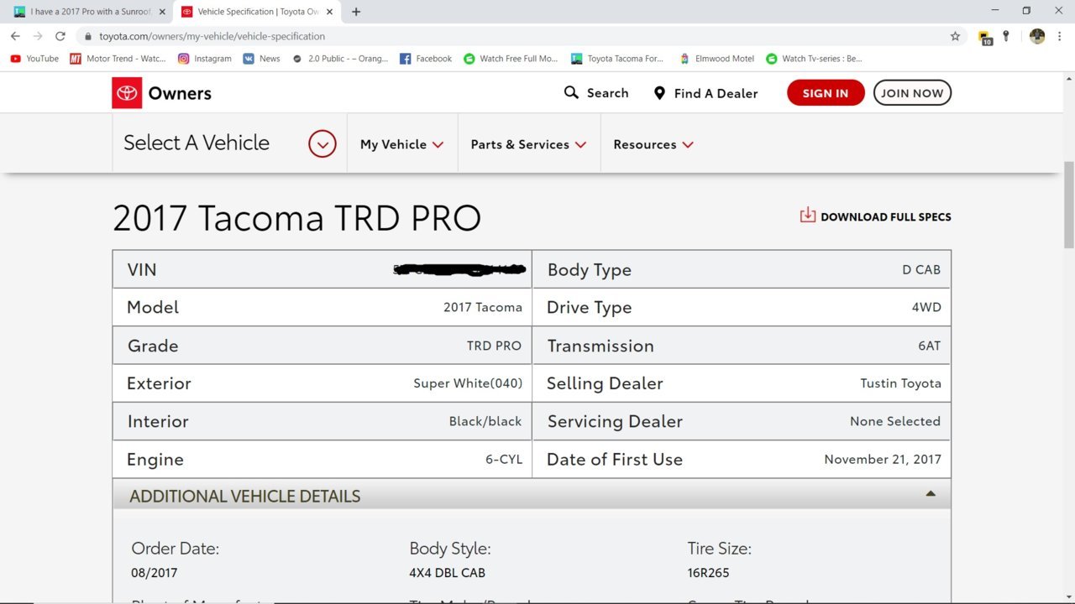
Task: Click the 08/2017 order date value
Action: tap(155, 573)
